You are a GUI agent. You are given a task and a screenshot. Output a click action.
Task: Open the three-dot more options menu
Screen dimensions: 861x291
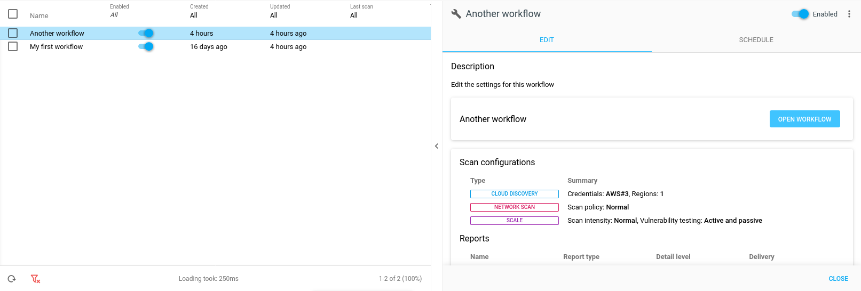pos(849,14)
